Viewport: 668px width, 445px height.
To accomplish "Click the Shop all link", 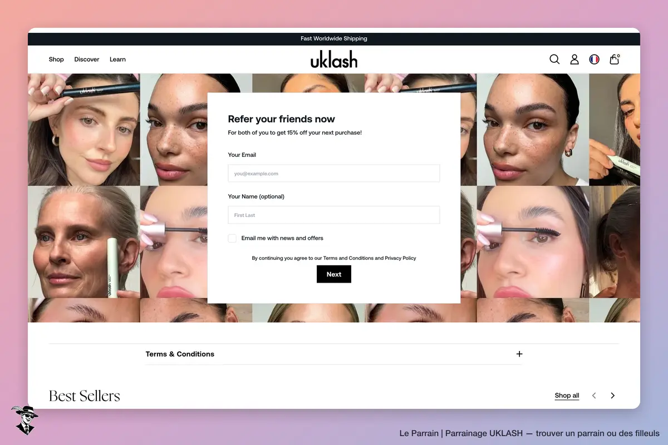I will coord(567,395).
